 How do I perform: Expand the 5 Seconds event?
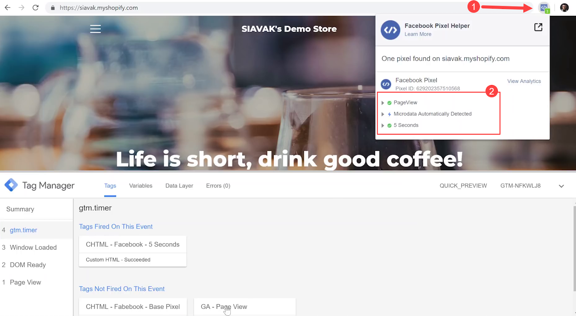click(383, 126)
